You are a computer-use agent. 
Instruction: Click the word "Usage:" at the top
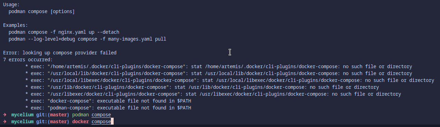click(x=11, y=5)
